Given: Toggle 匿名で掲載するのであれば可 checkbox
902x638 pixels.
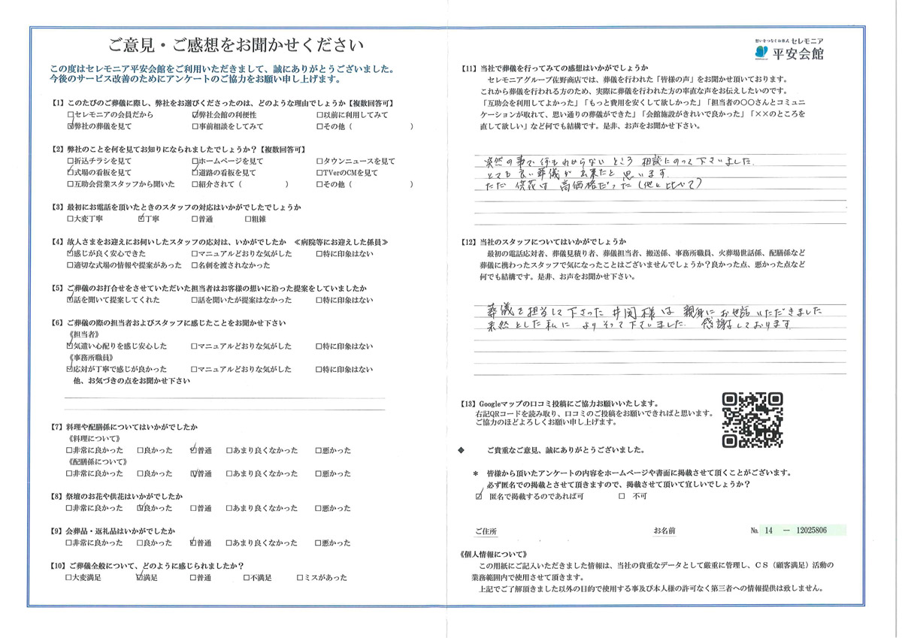Looking at the screenshot, I should coord(480,497).
